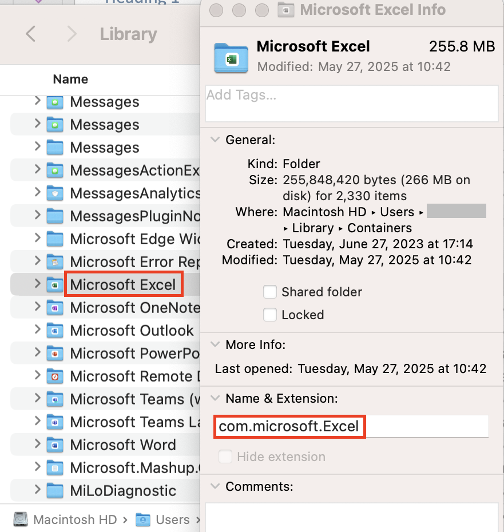Click the Microsoft Word folder icon
This screenshot has width=504, height=532.
coord(55,445)
